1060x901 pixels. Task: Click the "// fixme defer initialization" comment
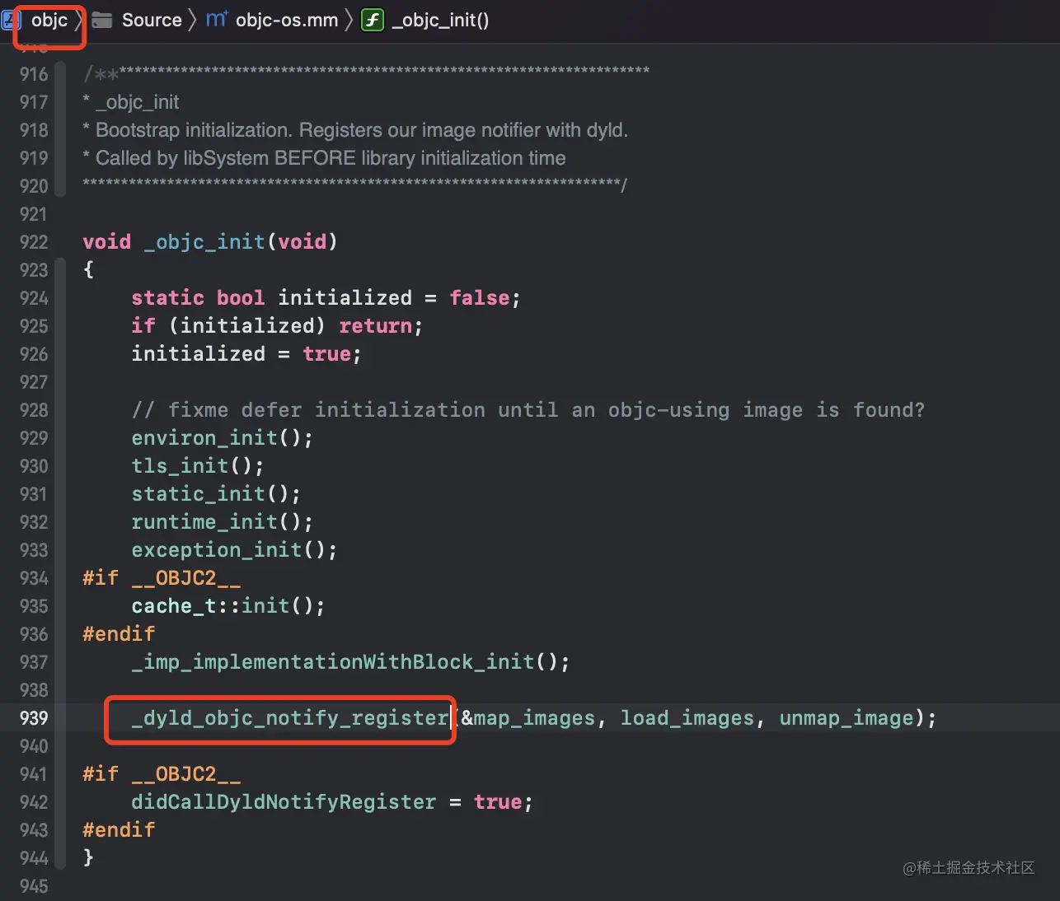click(528, 410)
